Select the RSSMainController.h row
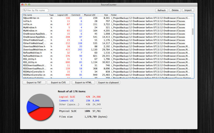The width and height of the screenshot is (214, 133). [107, 72]
